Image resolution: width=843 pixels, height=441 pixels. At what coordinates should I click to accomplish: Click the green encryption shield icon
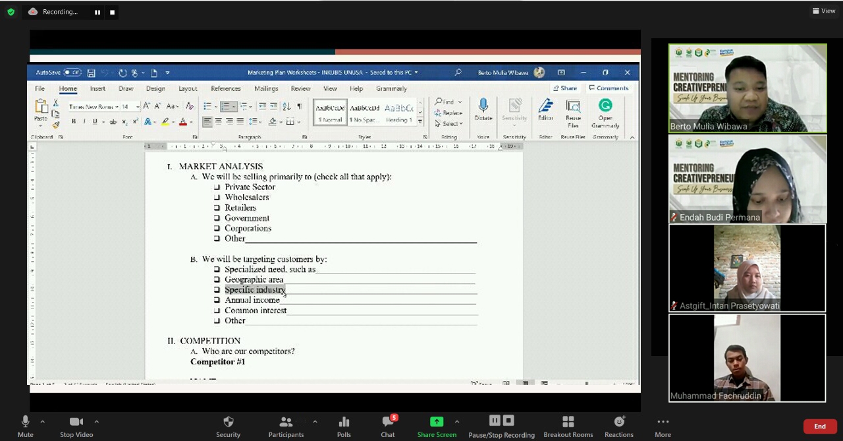click(11, 12)
